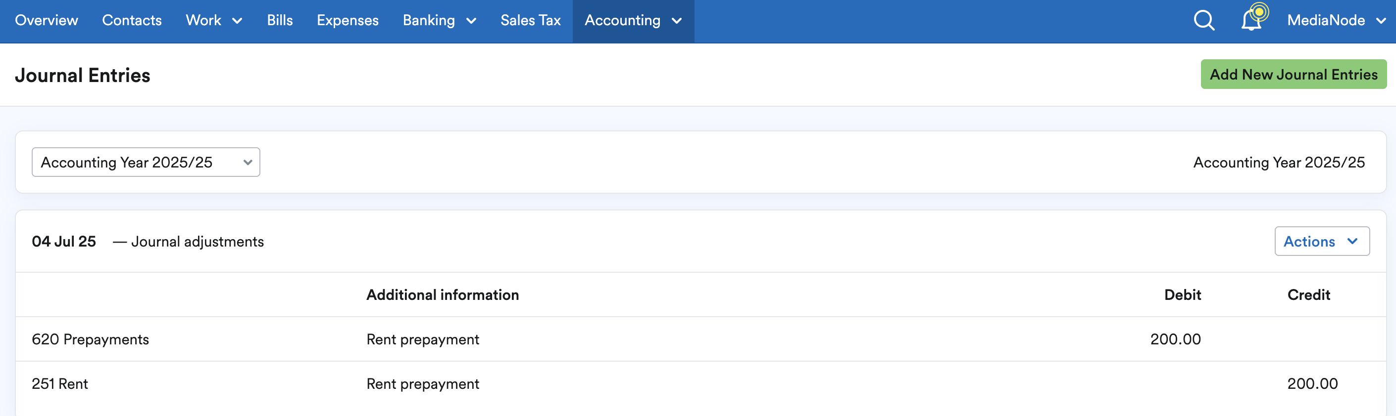Expand the Work menu
This screenshot has height=416, width=1396.
click(x=213, y=21)
